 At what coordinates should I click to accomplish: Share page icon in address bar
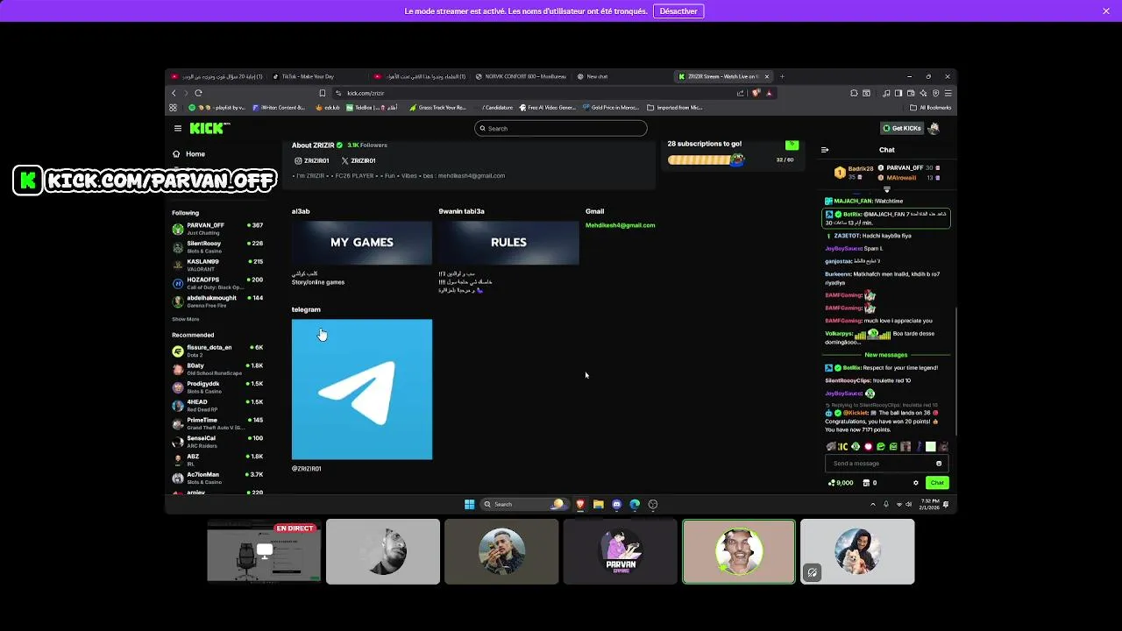point(741,93)
